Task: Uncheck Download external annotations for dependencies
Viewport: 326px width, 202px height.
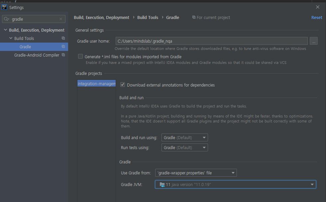Action: pyautogui.click(x=123, y=85)
